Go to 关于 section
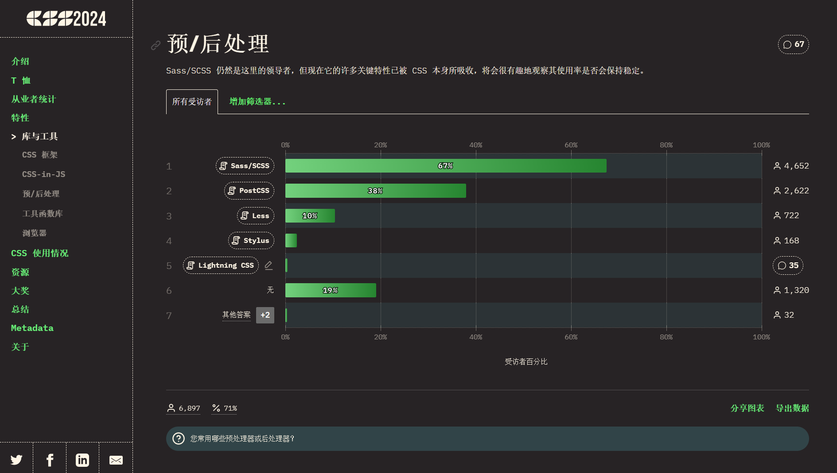Viewport: 837px width, 473px height. (20, 347)
